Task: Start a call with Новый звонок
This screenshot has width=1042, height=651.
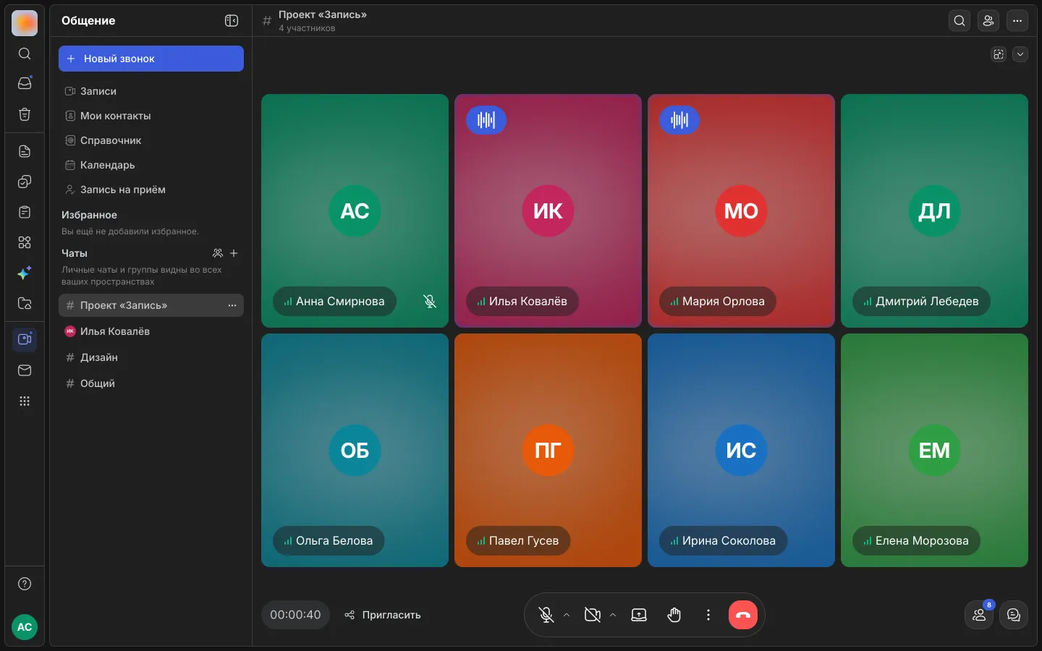Action: pyautogui.click(x=151, y=59)
